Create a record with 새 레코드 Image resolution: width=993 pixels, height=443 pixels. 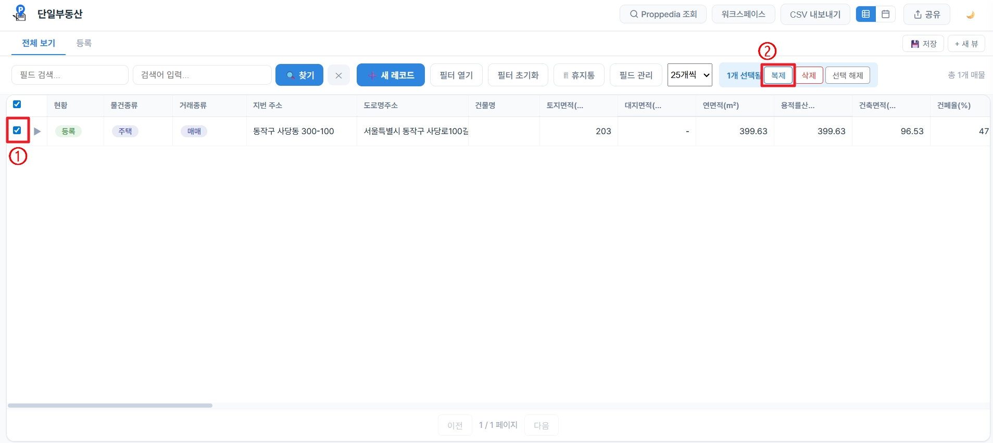(x=391, y=75)
